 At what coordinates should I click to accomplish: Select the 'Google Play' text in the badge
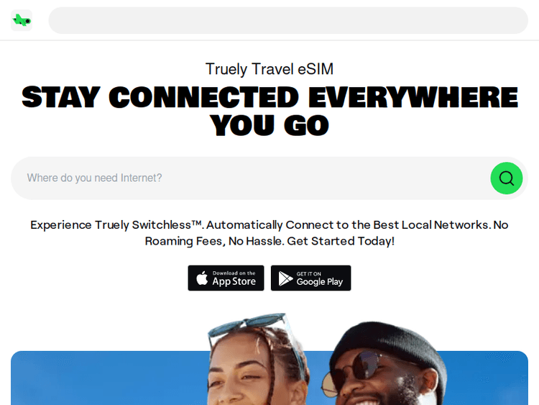(320, 282)
